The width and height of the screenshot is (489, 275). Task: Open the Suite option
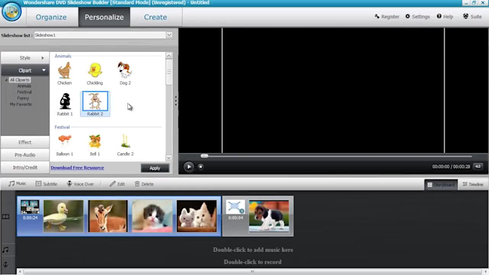(472, 17)
